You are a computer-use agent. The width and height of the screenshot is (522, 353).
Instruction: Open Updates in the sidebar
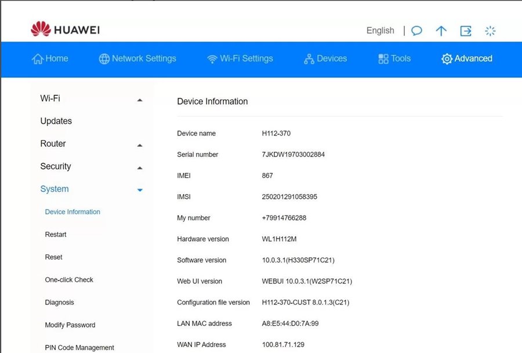56,121
